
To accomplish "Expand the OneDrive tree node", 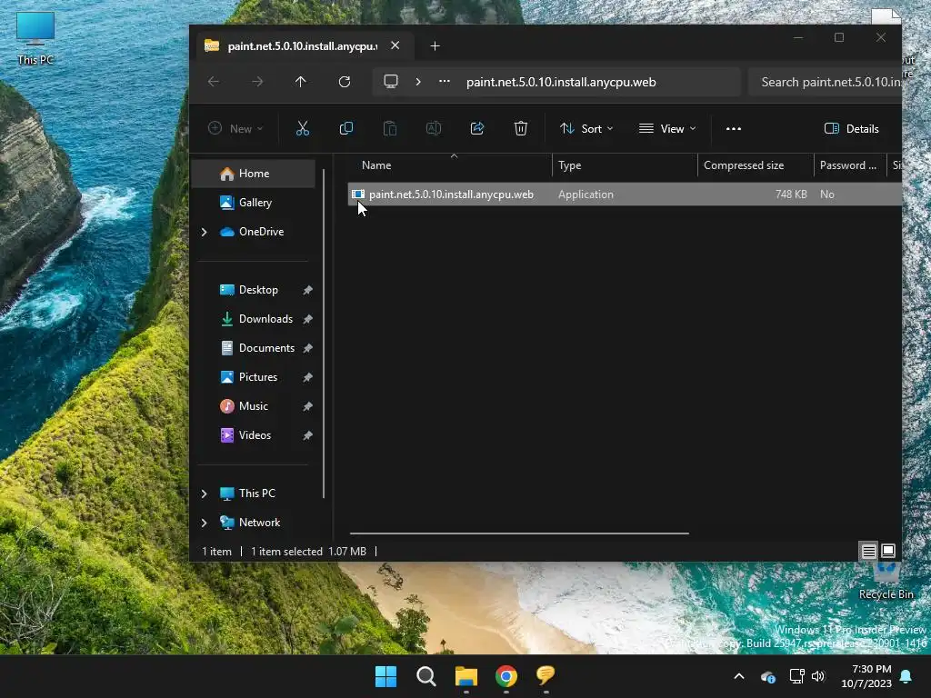I will pos(205,232).
